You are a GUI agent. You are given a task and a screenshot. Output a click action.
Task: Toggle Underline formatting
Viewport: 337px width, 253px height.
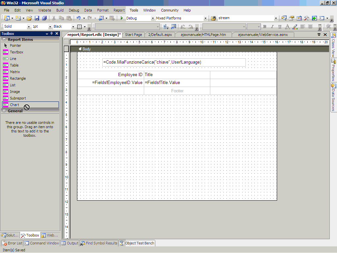pyautogui.click(x=280, y=27)
